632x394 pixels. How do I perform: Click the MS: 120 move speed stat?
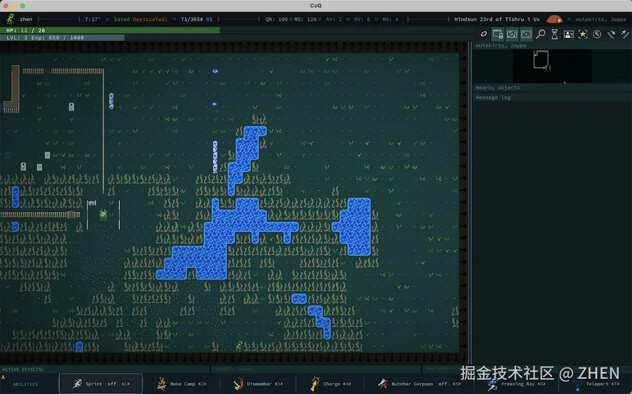[305, 19]
